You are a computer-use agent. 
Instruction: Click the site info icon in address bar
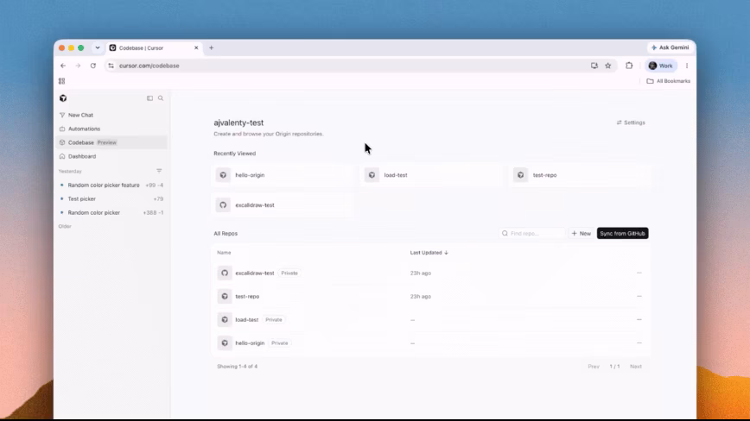coord(111,66)
